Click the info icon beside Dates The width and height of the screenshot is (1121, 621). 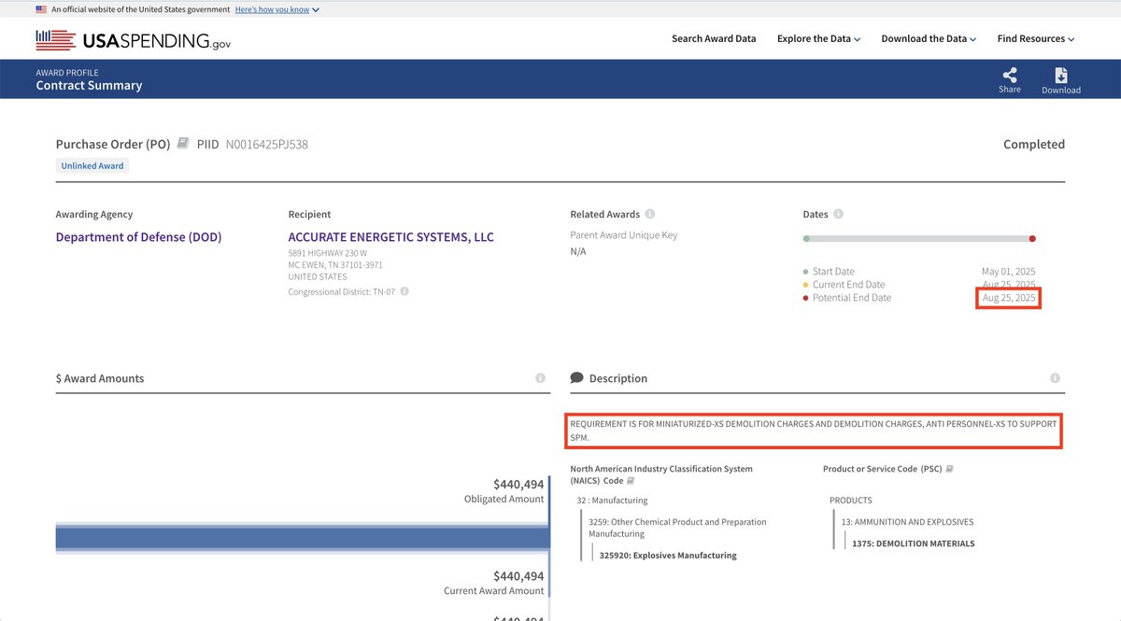pyautogui.click(x=838, y=214)
